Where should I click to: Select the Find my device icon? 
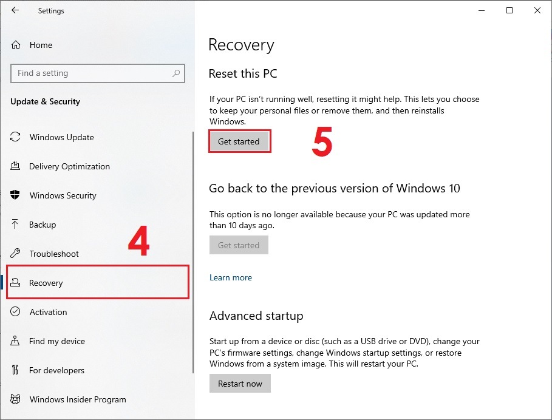15,341
